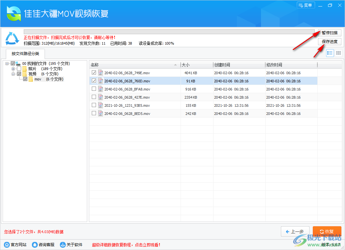
Task: Open the 菜单 menu in title bar
Action: coord(306,5)
